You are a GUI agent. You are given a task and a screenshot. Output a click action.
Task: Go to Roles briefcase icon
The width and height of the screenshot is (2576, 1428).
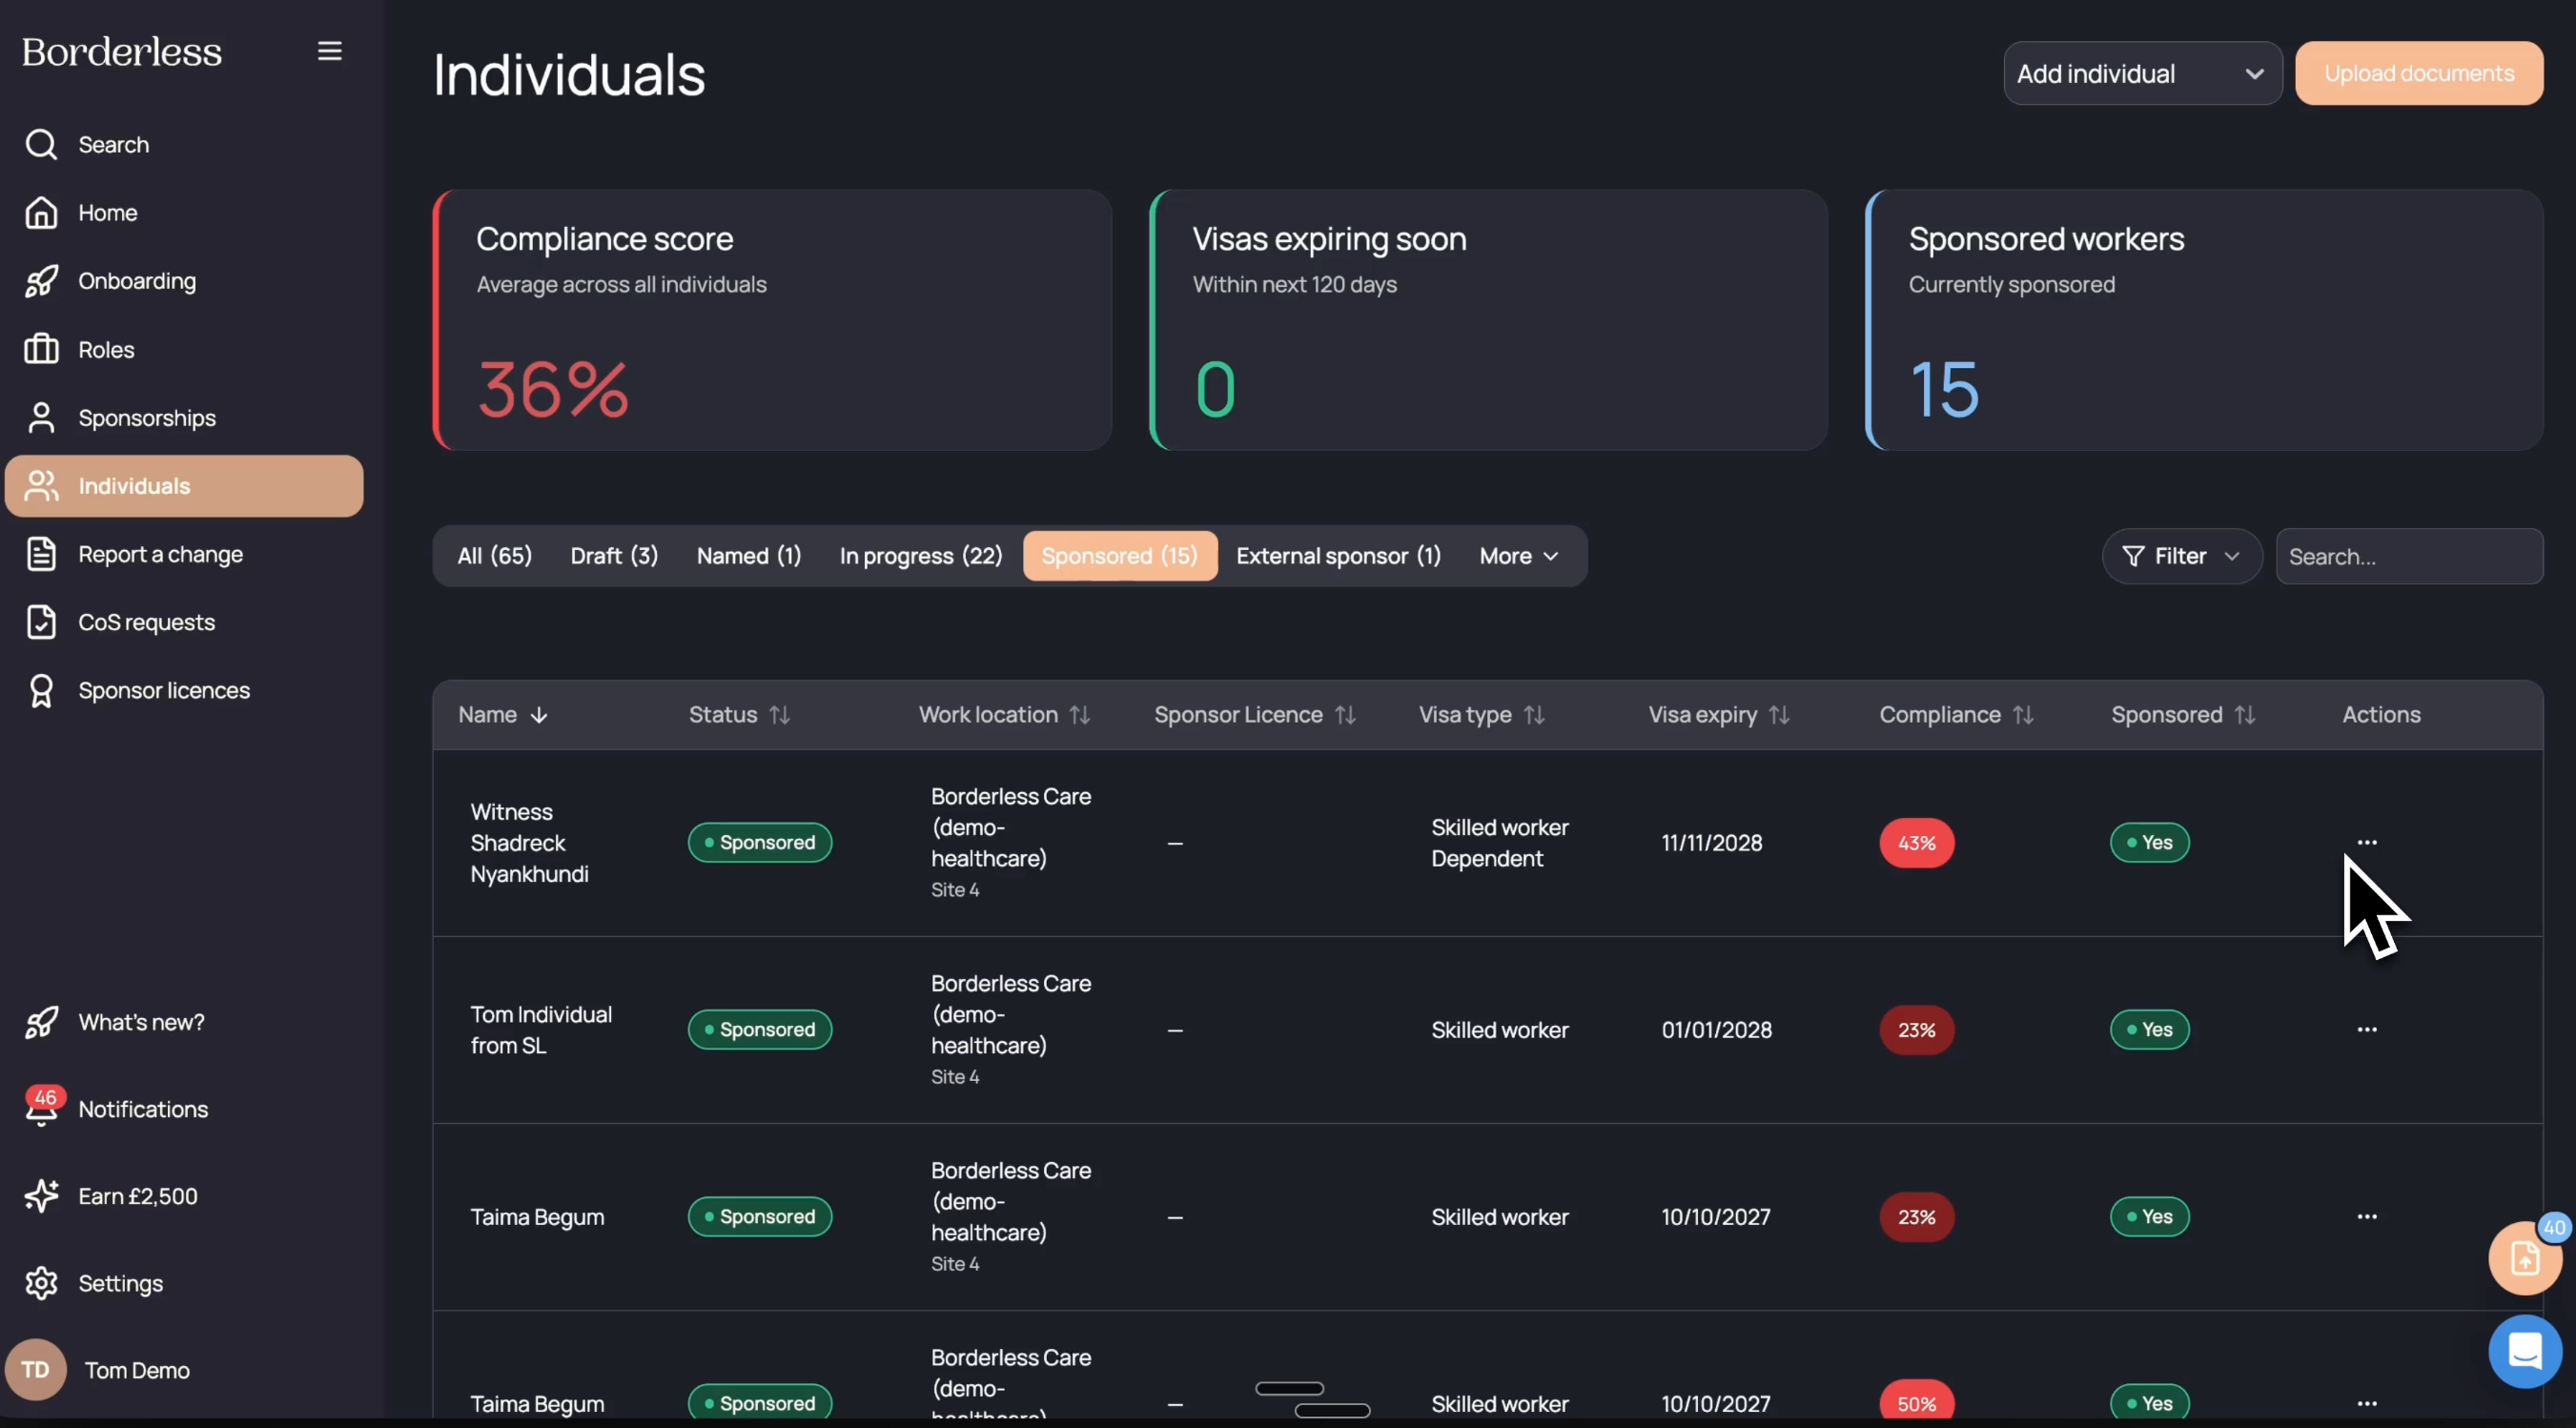coord(41,350)
